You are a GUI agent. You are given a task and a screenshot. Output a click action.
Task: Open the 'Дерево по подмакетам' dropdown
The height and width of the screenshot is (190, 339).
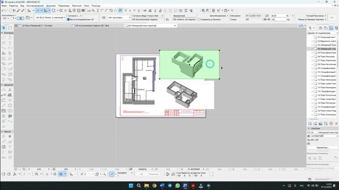[323, 33]
